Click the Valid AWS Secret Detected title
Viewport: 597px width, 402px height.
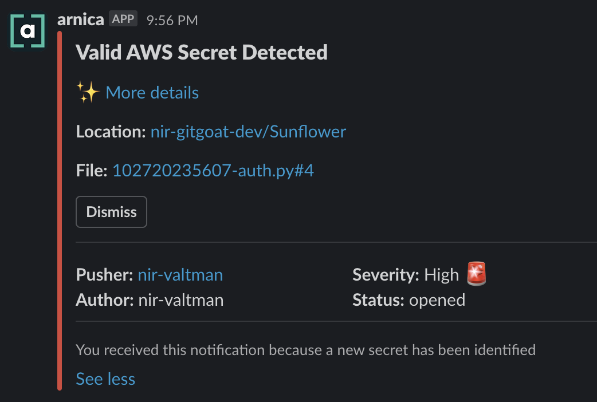coord(202,53)
